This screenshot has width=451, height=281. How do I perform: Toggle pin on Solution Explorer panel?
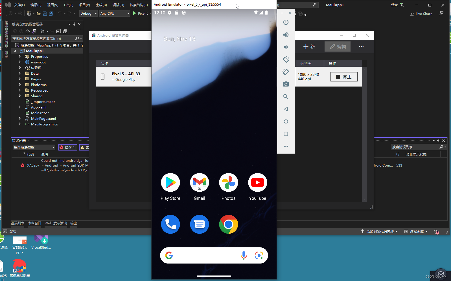(x=74, y=24)
